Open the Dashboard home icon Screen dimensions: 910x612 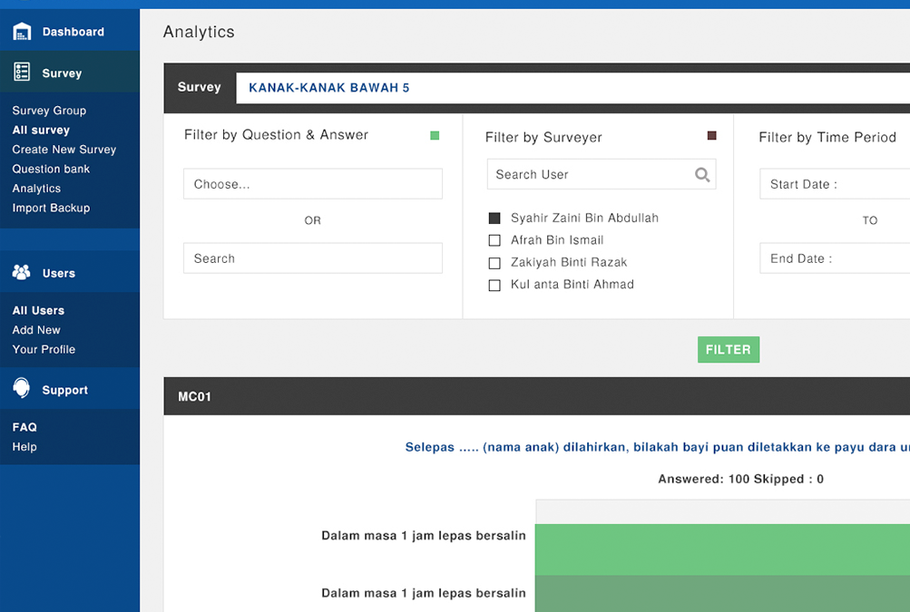pos(22,32)
